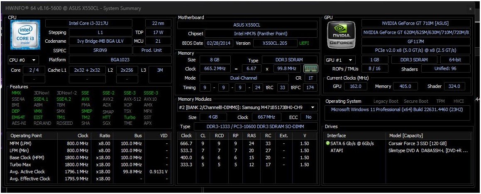
Task: Click the 17 W TDP value
Action: click(x=158, y=32)
